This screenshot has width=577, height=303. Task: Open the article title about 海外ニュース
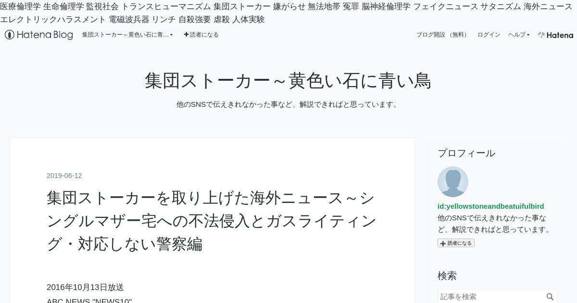tap(212, 221)
